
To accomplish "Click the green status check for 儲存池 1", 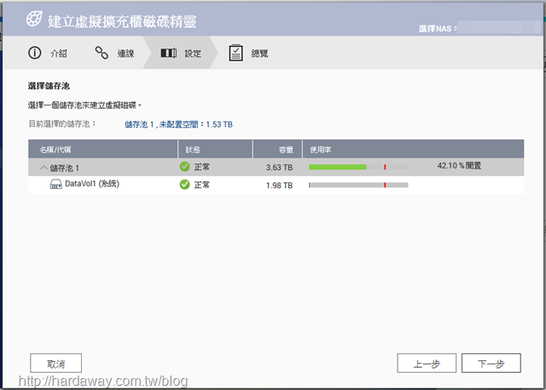I will [184, 167].
